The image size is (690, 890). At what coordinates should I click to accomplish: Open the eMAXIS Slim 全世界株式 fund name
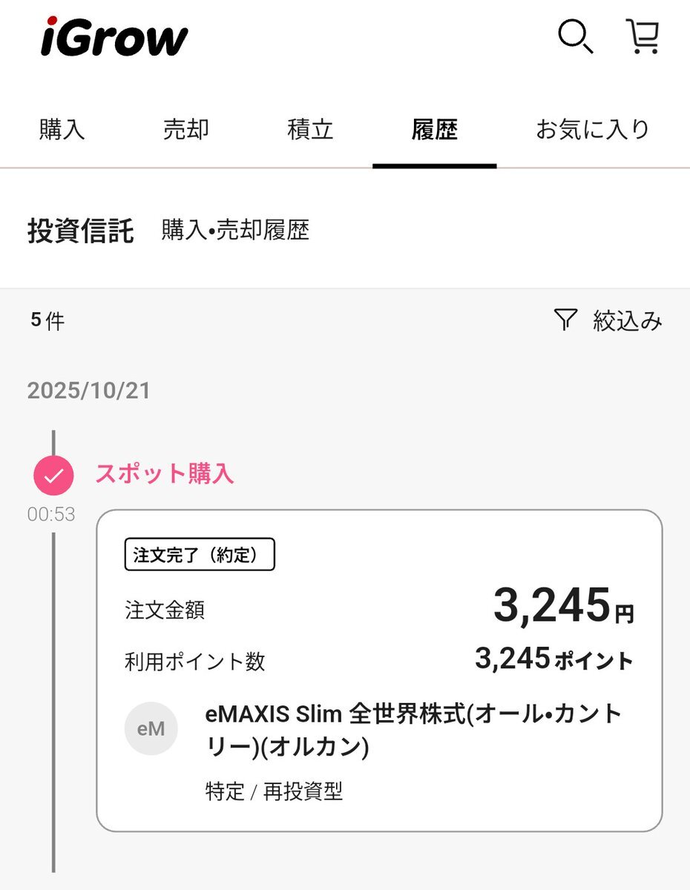click(x=413, y=730)
